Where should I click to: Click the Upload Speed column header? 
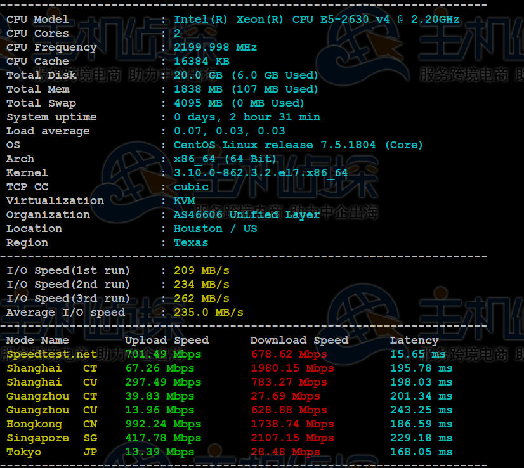pos(167,341)
